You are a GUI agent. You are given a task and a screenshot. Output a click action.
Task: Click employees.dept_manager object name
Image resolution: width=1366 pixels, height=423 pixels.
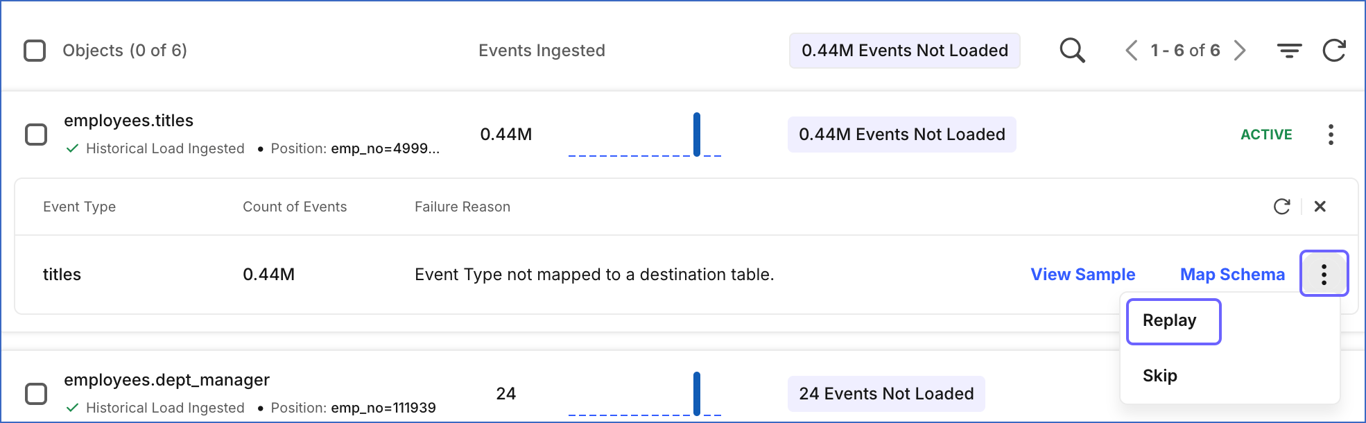167,380
